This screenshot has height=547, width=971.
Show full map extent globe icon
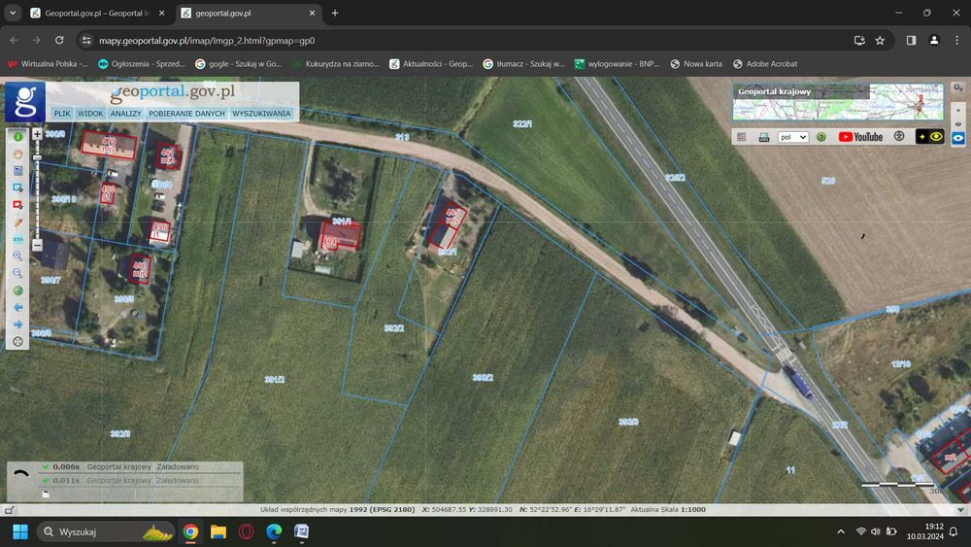[x=17, y=291]
